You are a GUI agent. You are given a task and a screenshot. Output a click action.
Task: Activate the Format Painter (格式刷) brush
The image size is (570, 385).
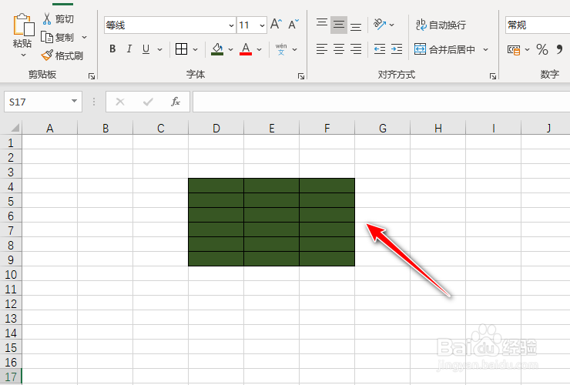coord(47,55)
